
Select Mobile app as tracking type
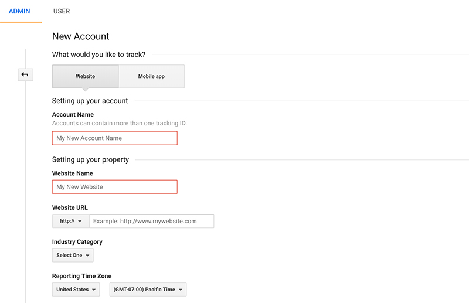[151, 76]
